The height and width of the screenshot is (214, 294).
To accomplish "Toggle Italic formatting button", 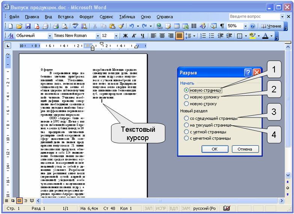I will [134, 36].
